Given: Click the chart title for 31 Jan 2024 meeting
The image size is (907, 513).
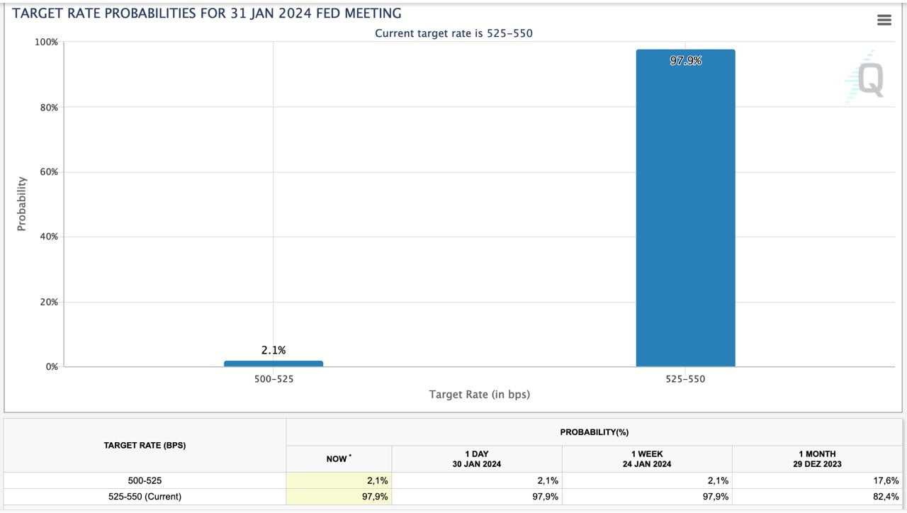Looking at the screenshot, I should [x=207, y=13].
